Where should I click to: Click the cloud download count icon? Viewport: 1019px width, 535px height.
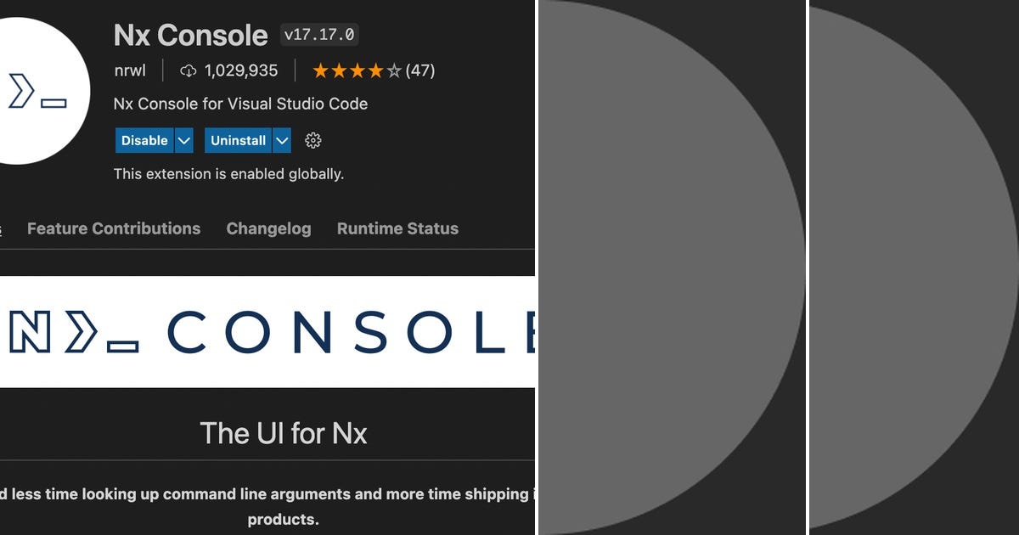[x=188, y=70]
